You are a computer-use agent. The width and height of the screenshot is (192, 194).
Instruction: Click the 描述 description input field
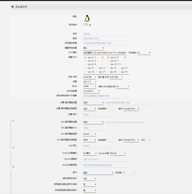click(x=106, y=39)
